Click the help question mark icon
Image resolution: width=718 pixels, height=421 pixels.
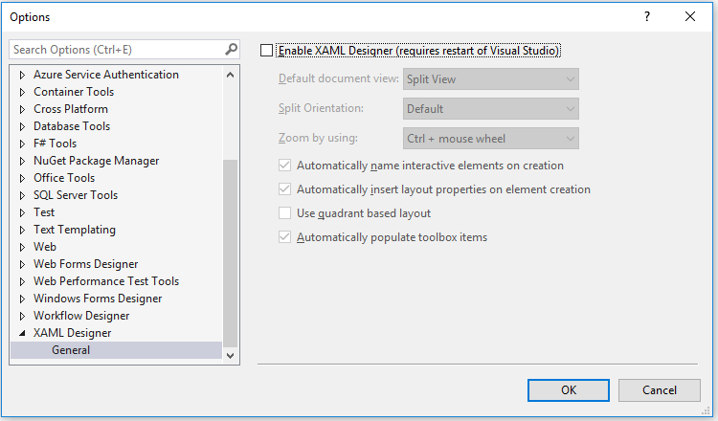[648, 16]
